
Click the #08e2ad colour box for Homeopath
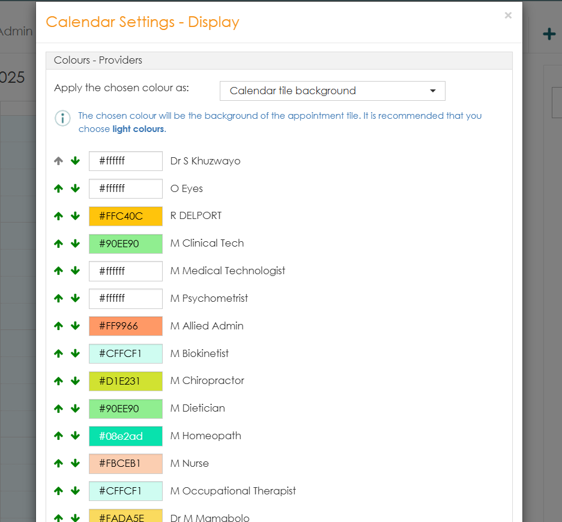pos(125,436)
